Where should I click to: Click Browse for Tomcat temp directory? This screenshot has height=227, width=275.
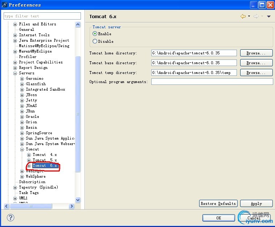click(x=256, y=73)
